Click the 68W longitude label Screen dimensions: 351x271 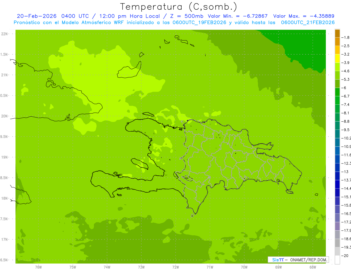[x=313, y=267]
